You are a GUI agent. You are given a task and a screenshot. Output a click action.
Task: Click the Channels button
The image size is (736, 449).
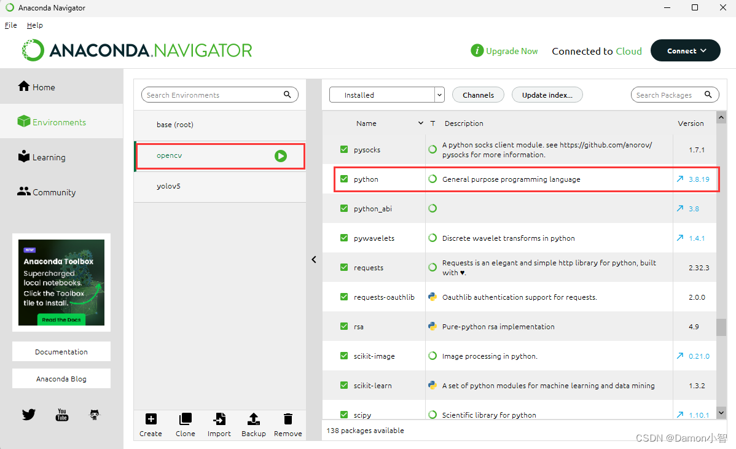point(478,95)
